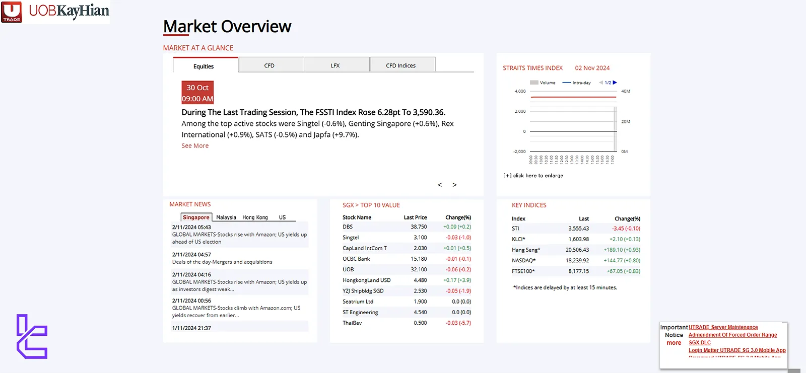Image resolution: width=806 pixels, height=373 pixels.
Task: Click SGX > TOP 10 VALUE heading
Action: tap(371, 205)
